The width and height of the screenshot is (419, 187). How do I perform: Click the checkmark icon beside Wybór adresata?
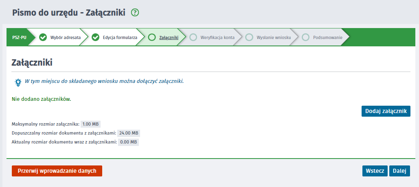[x=43, y=37]
